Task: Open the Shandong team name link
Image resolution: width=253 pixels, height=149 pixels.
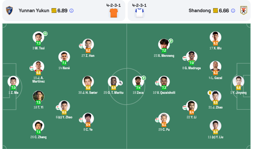Action: coord(200,11)
